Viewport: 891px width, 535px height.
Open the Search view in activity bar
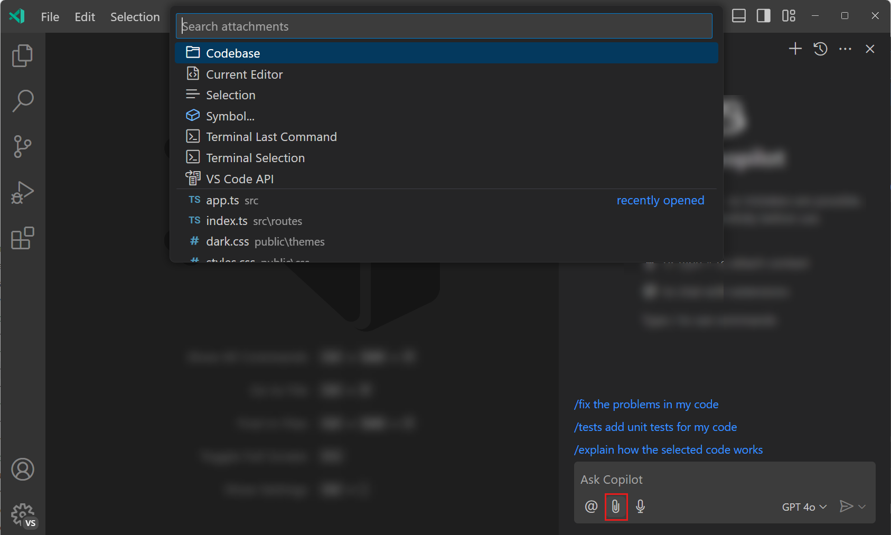[22, 100]
